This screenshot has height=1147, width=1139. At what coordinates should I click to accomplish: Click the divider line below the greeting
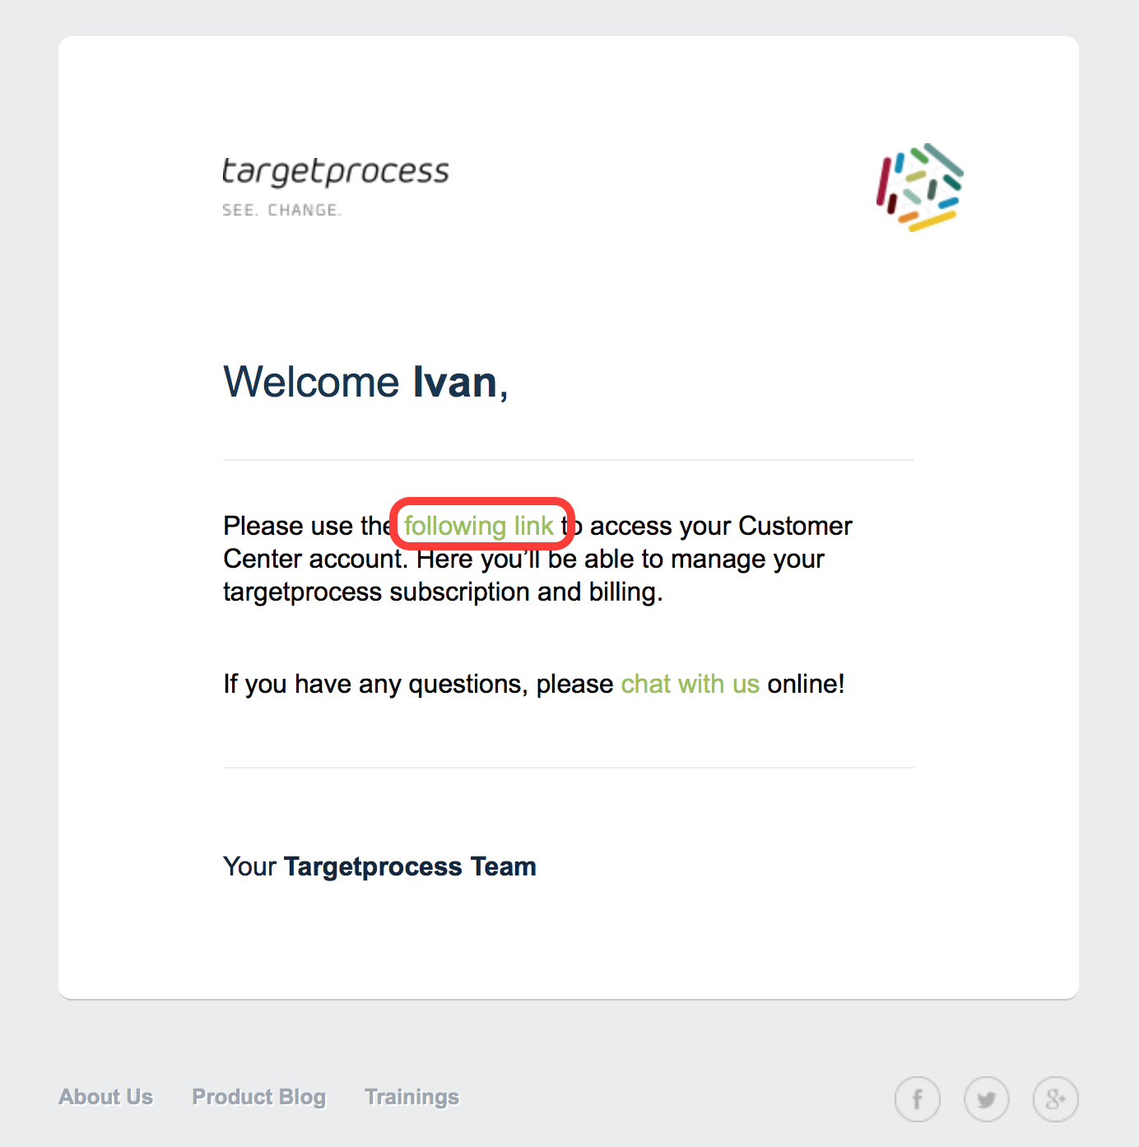point(568,460)
